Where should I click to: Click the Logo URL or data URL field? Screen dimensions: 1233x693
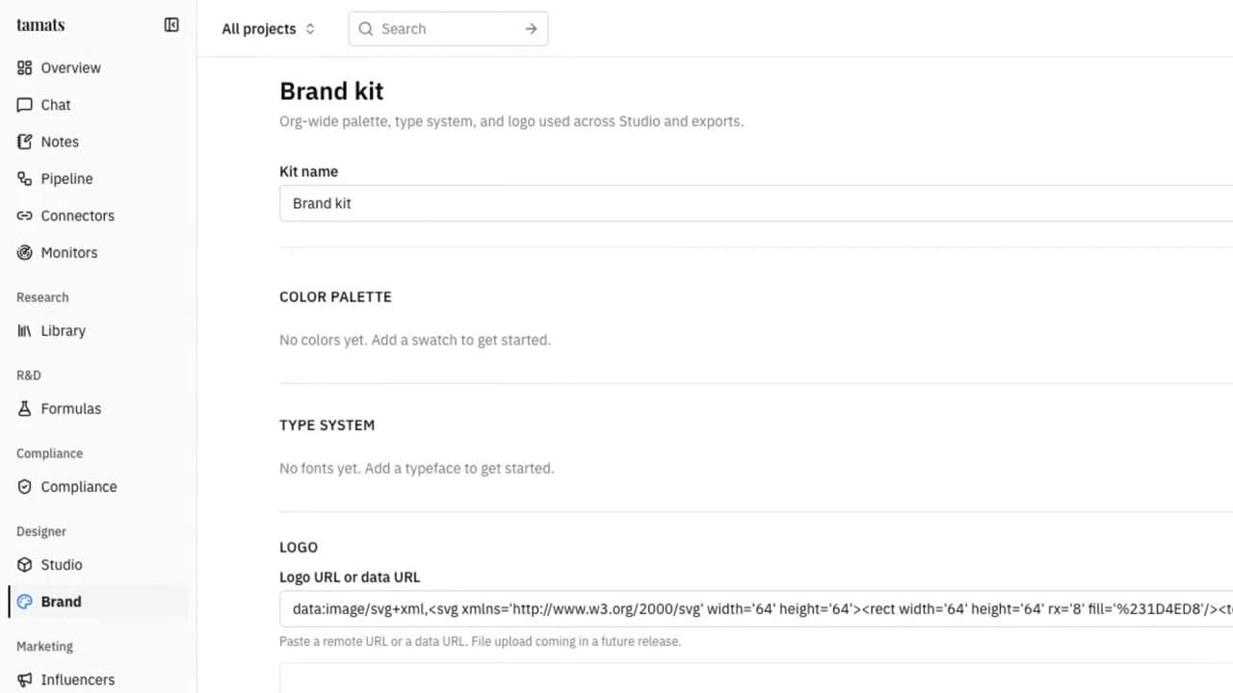(756, 609)
